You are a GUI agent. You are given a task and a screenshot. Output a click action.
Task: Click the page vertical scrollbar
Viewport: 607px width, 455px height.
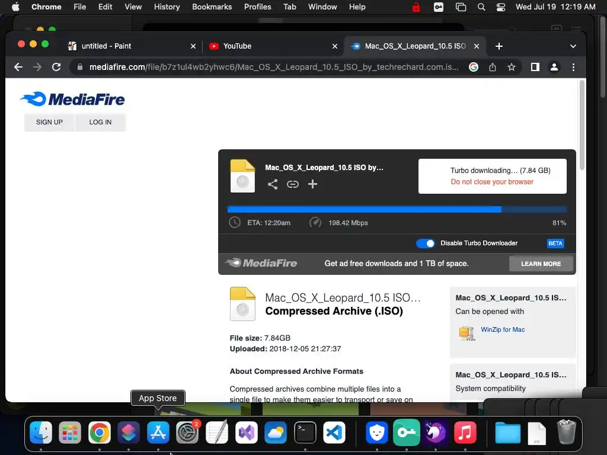point(582,124)
